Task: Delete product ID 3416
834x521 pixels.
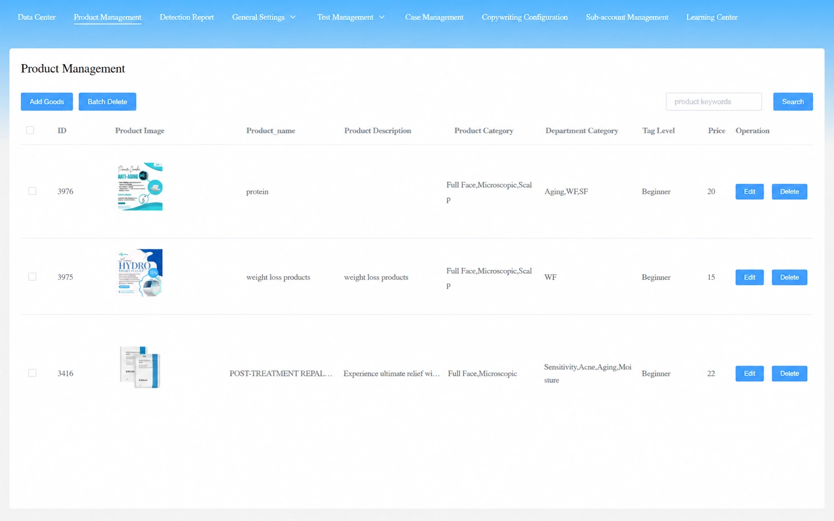Action: pyautogui.click(x=789, y=373)
